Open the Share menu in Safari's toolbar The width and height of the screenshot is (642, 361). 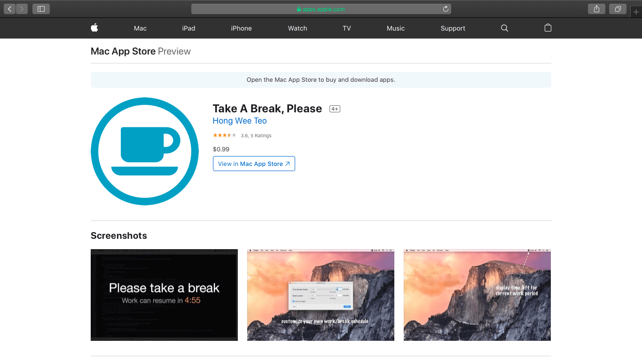(x=596, y=9)
